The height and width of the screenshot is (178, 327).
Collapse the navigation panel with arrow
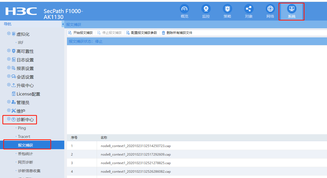point(63,24)
